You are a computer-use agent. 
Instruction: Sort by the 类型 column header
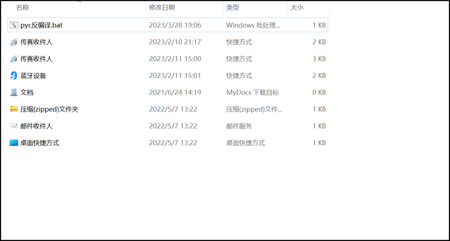tap(232, 7)
